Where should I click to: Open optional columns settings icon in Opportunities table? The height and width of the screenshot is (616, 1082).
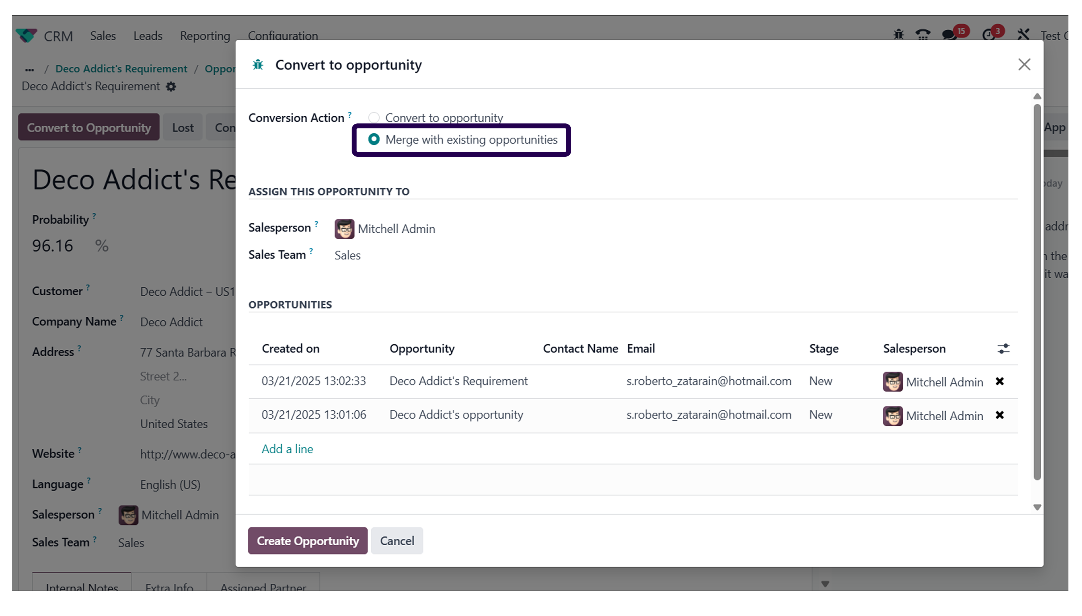(x=1003, y=349)
